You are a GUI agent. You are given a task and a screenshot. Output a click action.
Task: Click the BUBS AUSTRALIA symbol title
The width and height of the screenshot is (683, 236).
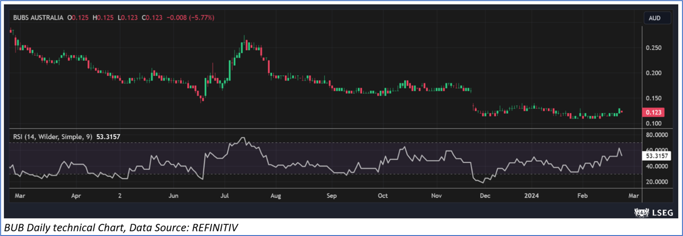[39, 17]
